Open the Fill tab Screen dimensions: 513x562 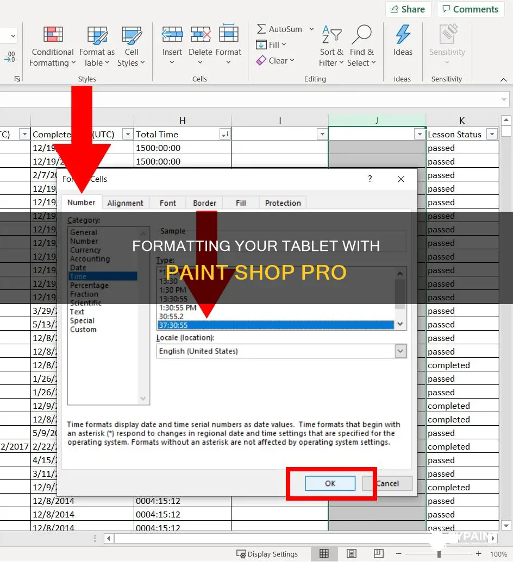click(241, 203)
